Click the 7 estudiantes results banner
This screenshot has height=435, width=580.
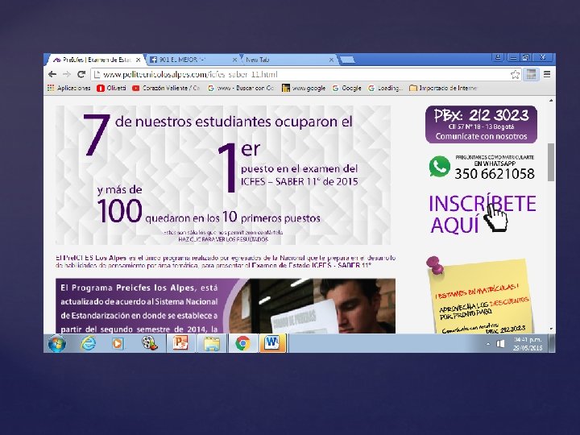[223, 175]
